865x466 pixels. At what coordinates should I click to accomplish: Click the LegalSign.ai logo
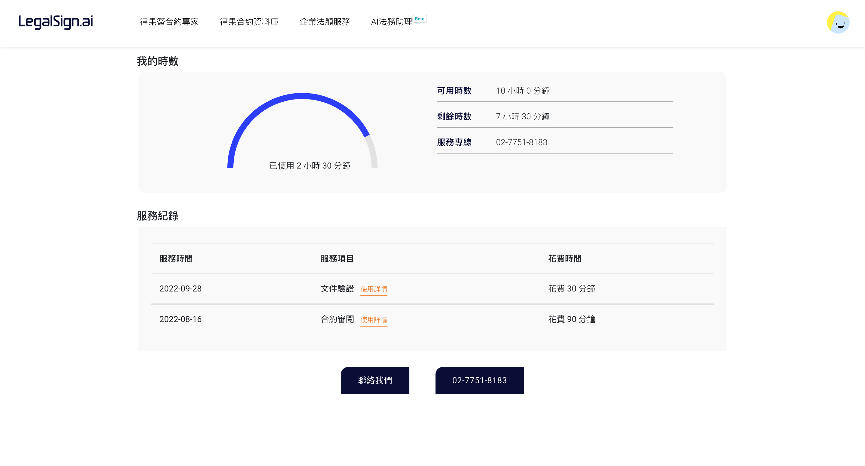pyautogui.click(x=55, y=22)
